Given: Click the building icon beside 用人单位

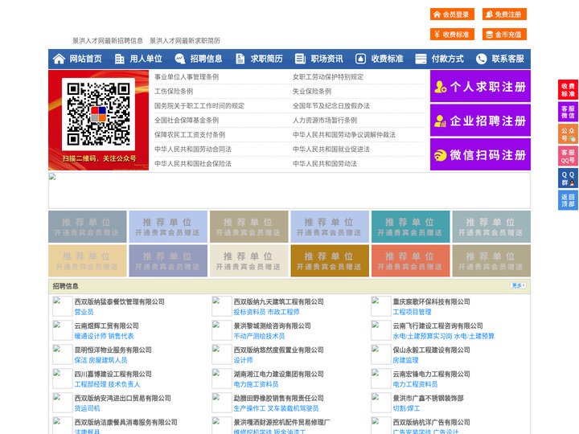Looking at the screenshot, I should pyautogui.click(x=119, y=59).
